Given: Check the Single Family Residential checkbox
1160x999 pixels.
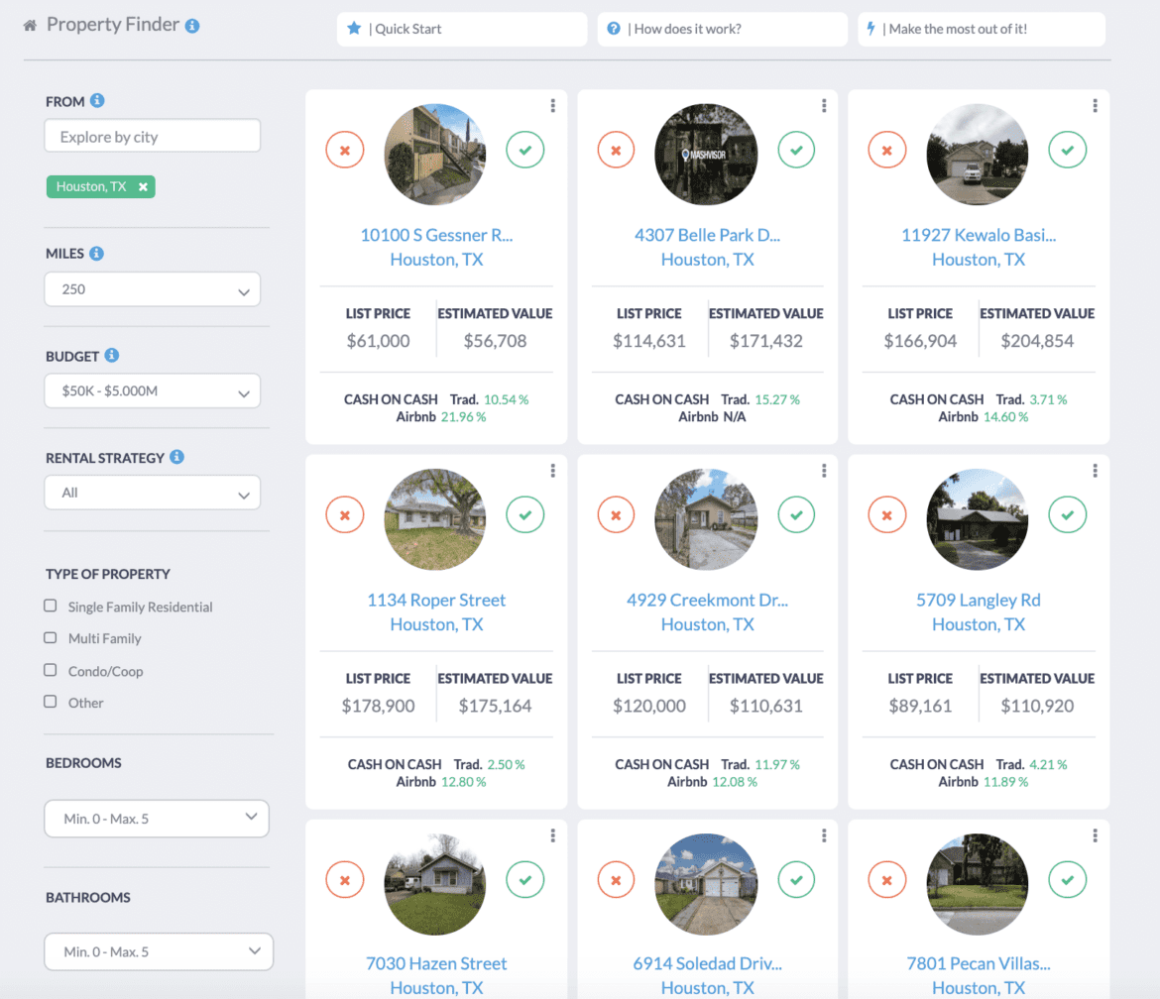Looking at the screenshot, I should coord(51,606).
